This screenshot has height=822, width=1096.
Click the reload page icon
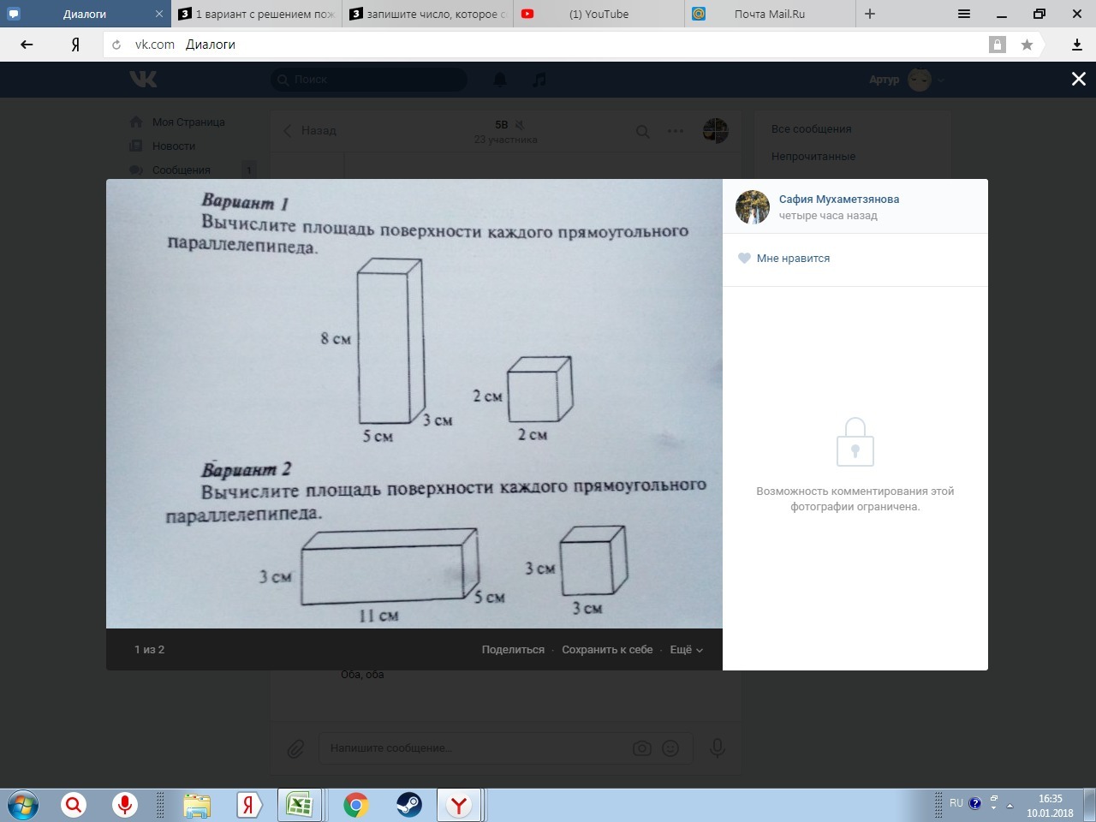coord(116,45)
